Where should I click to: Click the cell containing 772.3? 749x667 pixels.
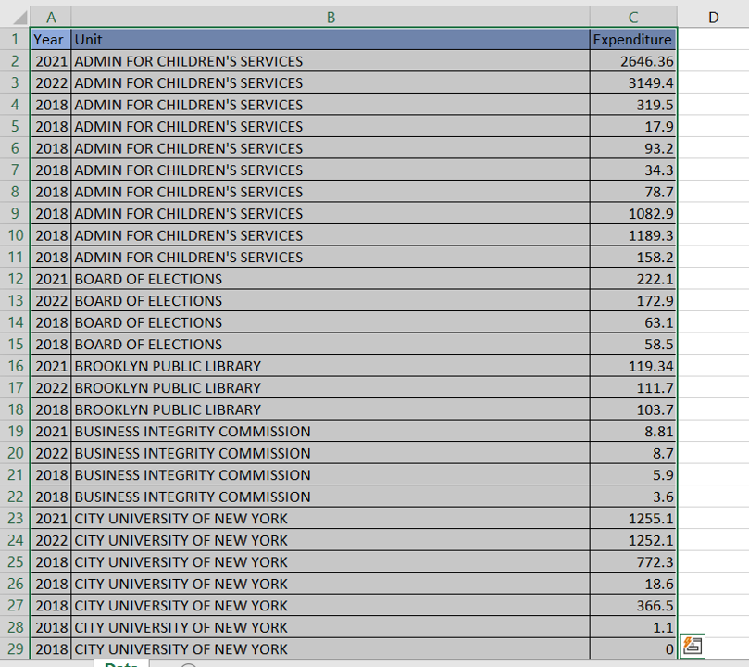click(633, 562)
